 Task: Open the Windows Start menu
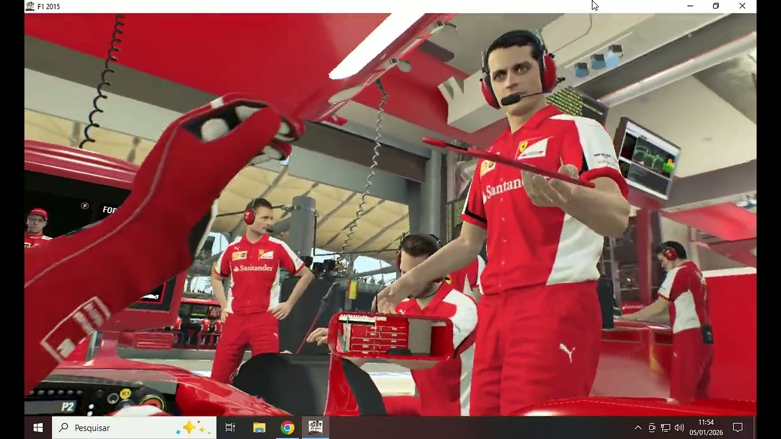(38, 428)
